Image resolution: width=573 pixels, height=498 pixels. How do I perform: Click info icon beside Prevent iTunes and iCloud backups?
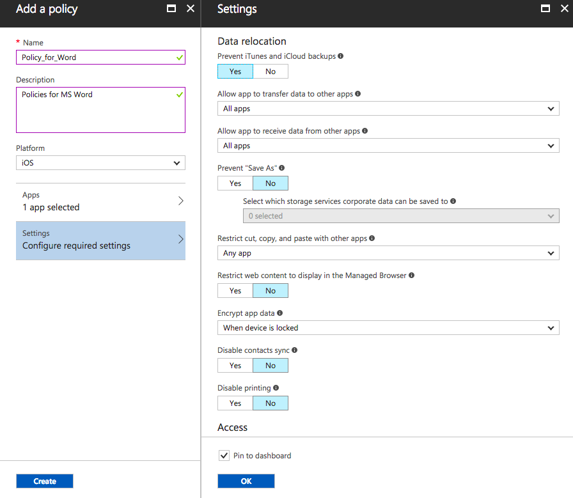pos(341,56)
